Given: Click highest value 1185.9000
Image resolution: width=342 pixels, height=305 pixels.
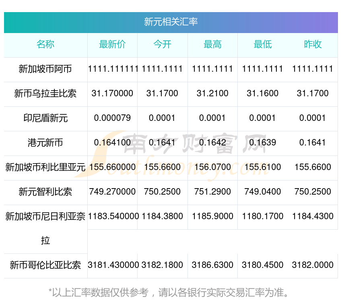Looking at the screenshot, I should (x=212, y=216).
